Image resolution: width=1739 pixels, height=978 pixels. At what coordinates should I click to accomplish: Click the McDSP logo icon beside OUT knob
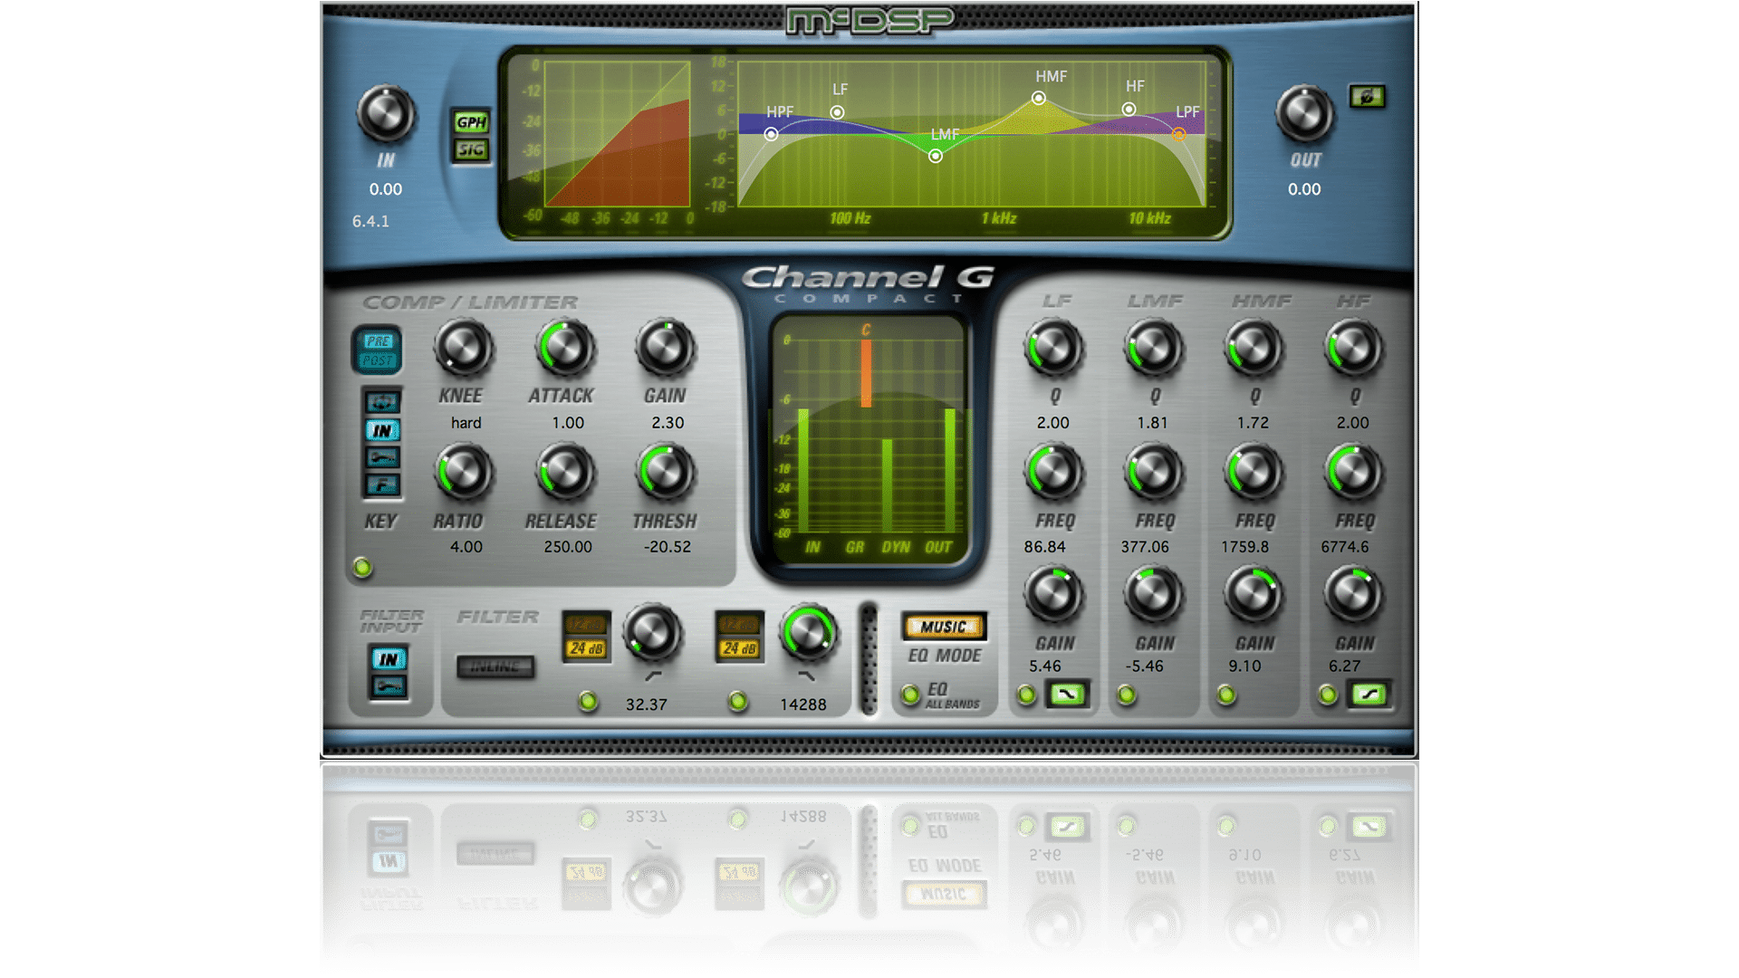click(x=1368, y=95)
